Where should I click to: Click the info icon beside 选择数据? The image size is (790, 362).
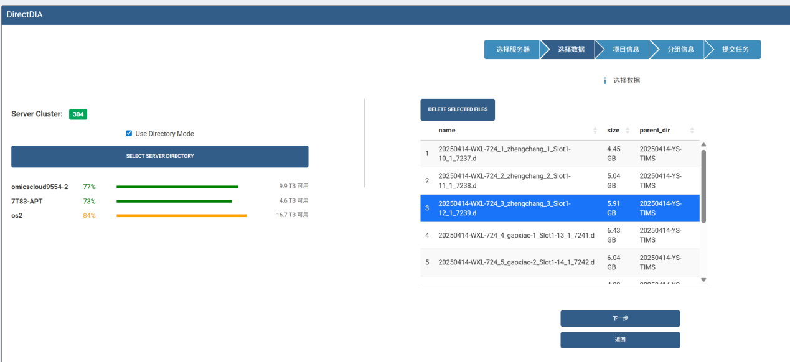(x=604, y=81)
